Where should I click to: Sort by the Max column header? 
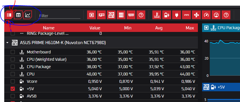click(190, 28)
